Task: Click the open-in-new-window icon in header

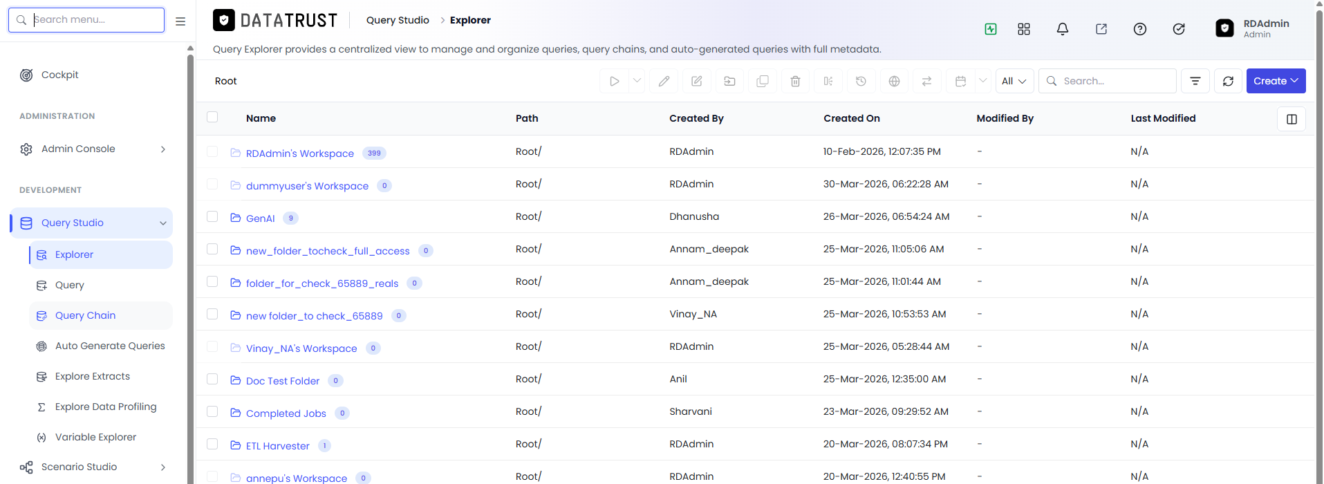Action: (x=1101, y=29)
